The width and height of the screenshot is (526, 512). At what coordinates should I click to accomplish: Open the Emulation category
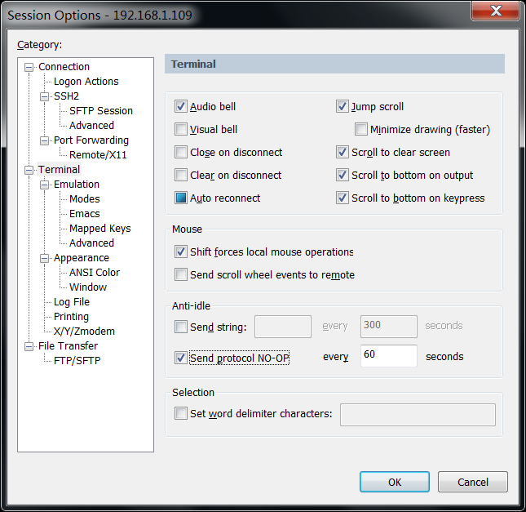pos(77,184)
